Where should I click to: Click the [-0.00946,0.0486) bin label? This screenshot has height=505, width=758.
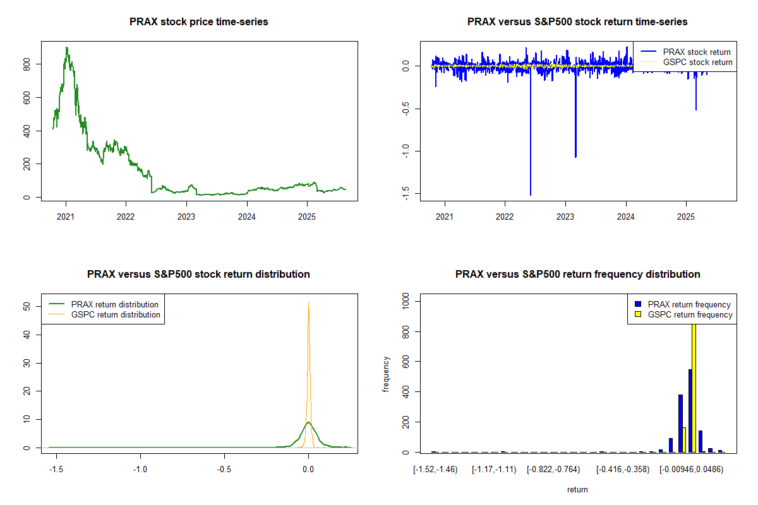click(691, 470)
